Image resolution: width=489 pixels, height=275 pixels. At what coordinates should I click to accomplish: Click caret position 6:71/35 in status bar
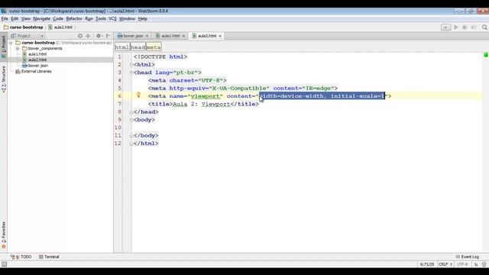point(427,264)
